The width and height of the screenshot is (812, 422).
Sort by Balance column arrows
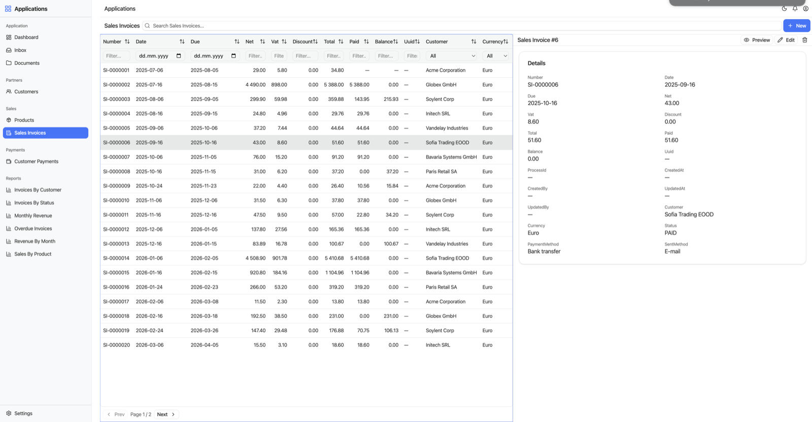pos(395,42)
